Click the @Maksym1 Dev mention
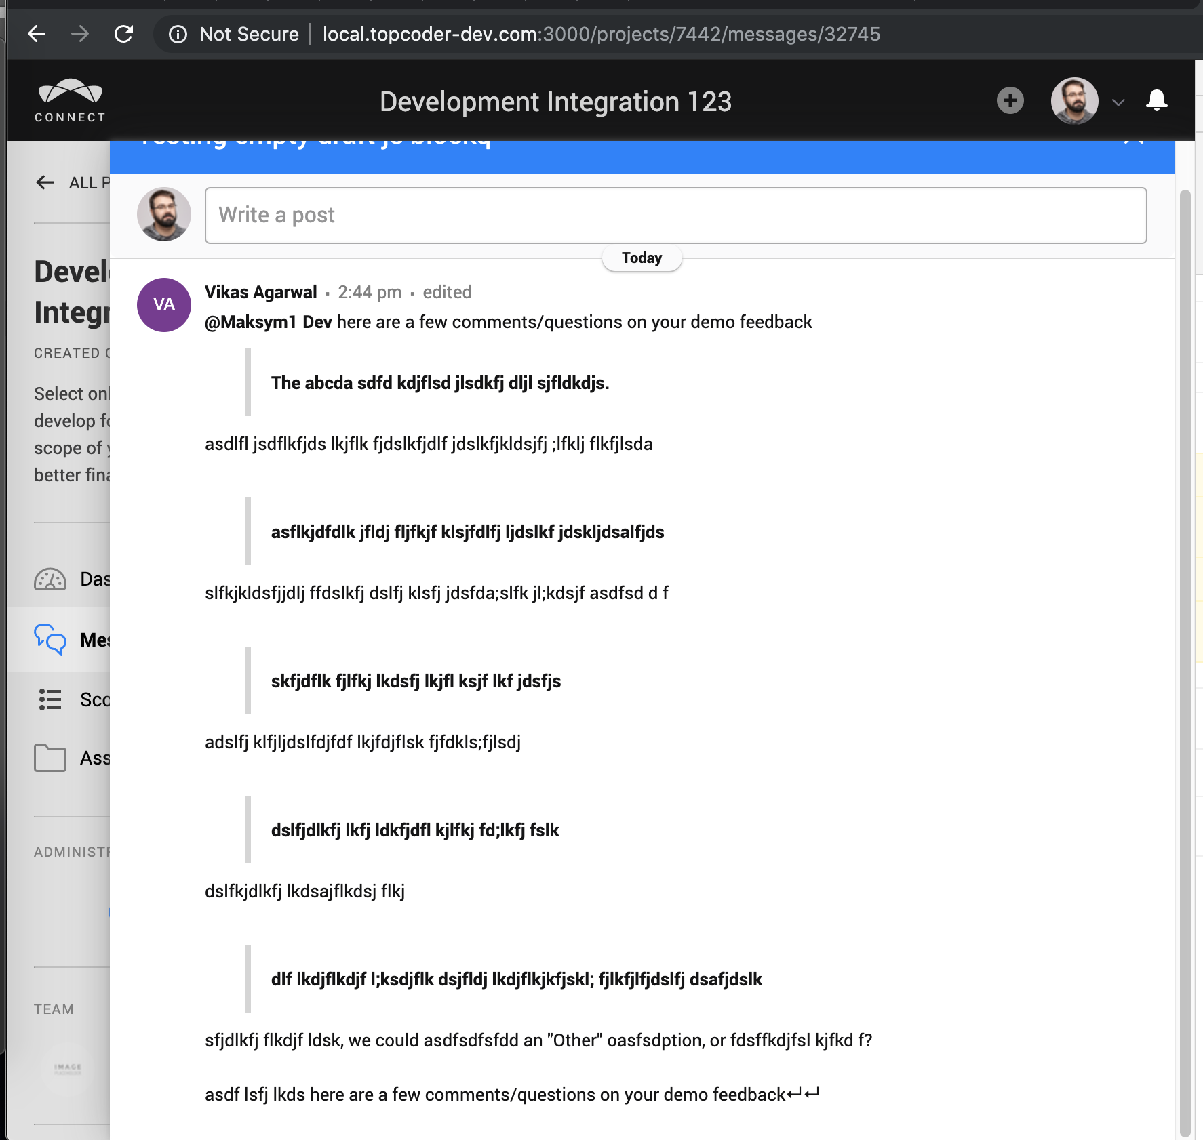 [x=269, y=322]
